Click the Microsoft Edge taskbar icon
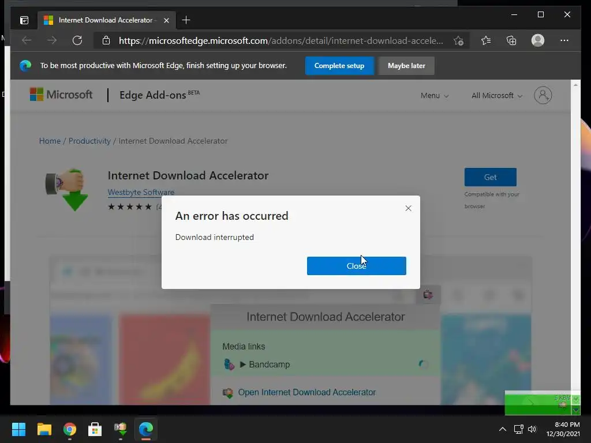The height and width of the screenshot is (443, 591). [146, 429]
